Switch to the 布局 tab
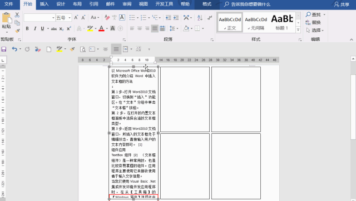The width and height of the screenshot is (356, 201). pos(77,4)
